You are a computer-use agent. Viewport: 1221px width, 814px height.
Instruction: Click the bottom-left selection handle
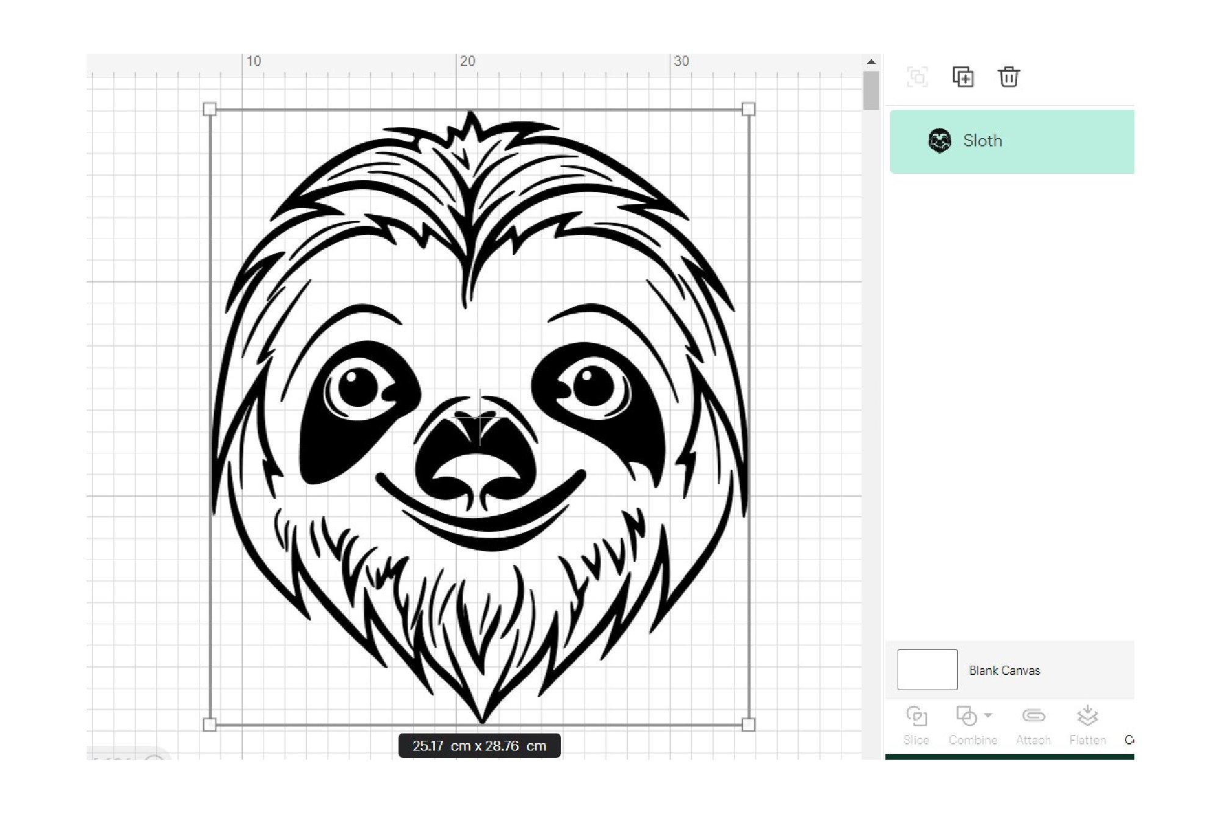[209, 725]
